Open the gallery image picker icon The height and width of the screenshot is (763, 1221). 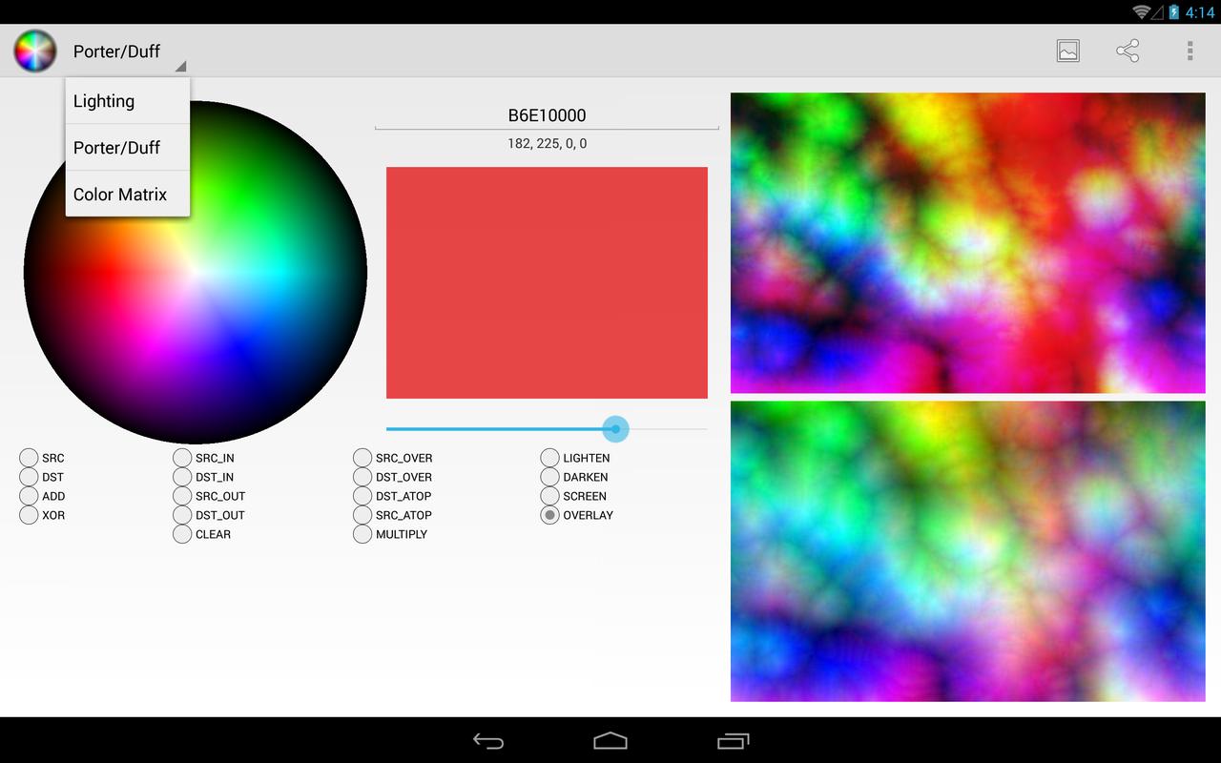click(x=1067, y=51)
